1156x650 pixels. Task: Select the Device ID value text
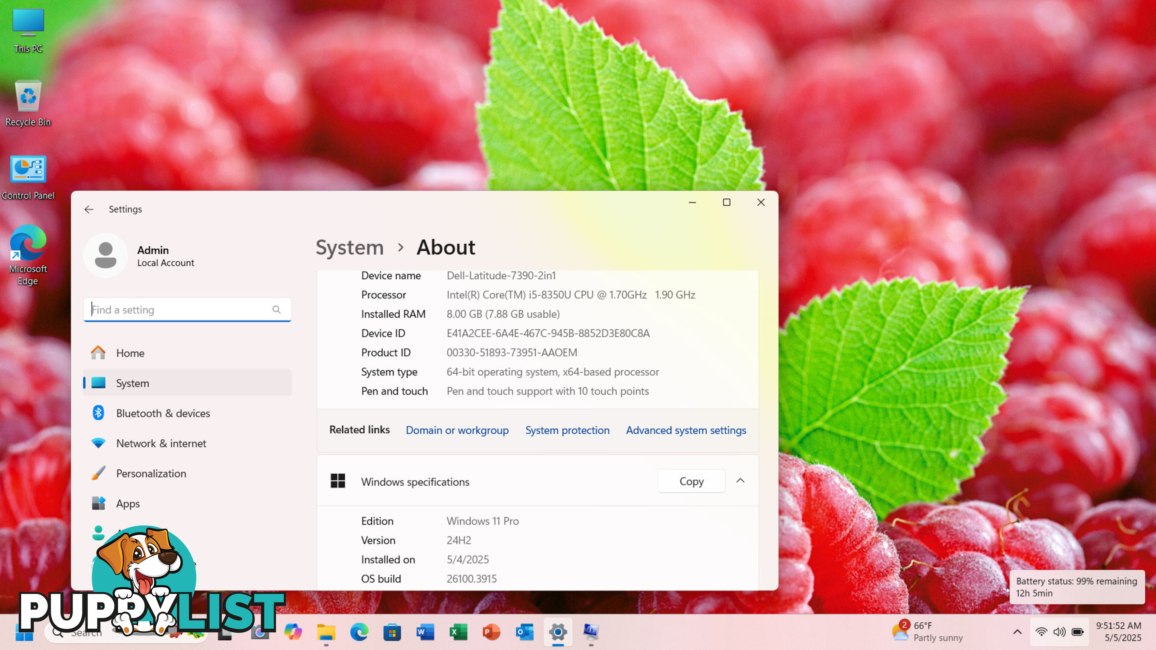tap(548, 333)
